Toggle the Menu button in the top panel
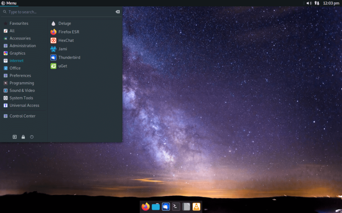 9,3
